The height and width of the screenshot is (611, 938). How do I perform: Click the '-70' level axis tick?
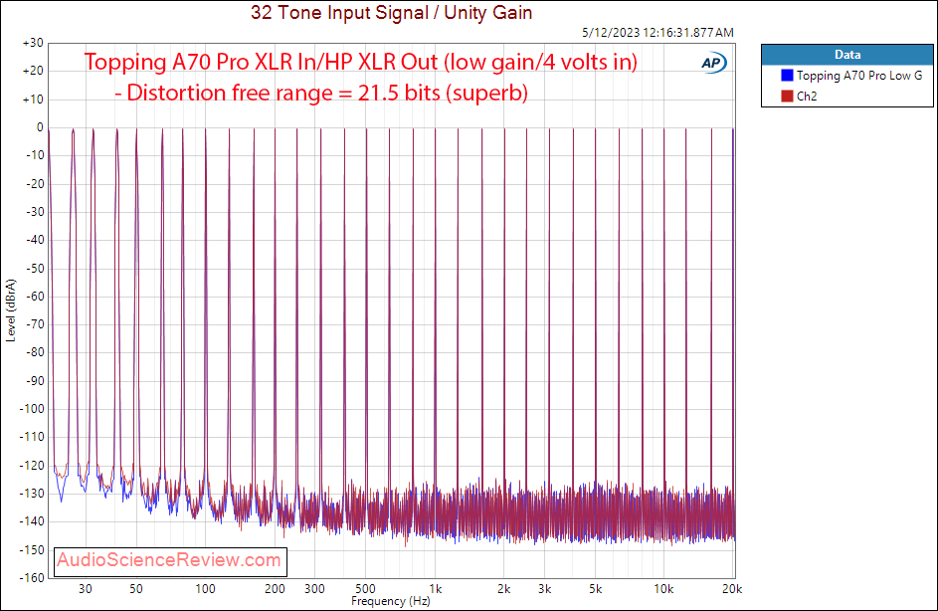click(x=35, y=324)
